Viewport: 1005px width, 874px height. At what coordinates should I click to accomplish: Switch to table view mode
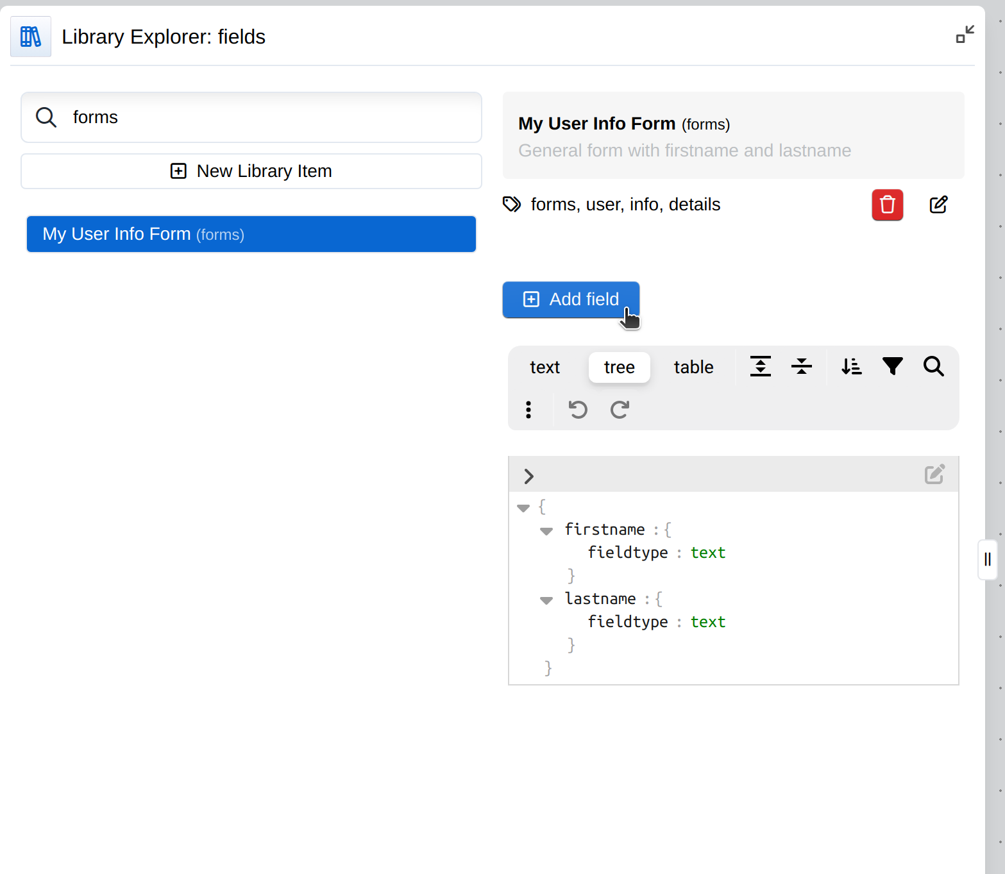point(693,367)
